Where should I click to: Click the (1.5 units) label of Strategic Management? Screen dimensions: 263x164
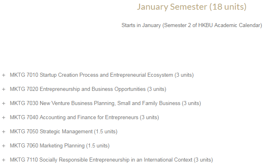click(x=106, y=131)
